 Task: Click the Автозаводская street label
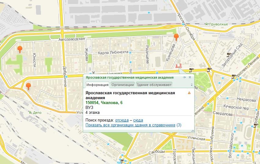point(71,39)
